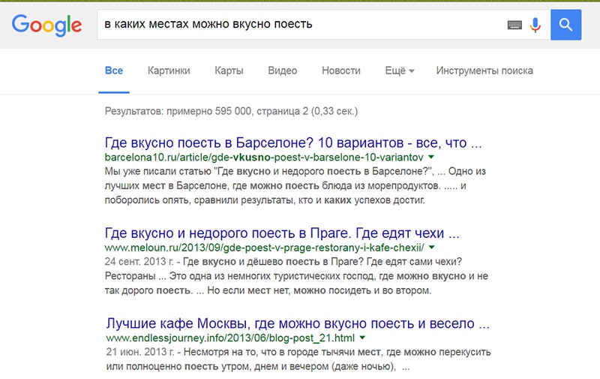Expand the arrow next to the meloun.ru URL
The height and width of the screenshot is (379, 600).
tap(432, 247)
